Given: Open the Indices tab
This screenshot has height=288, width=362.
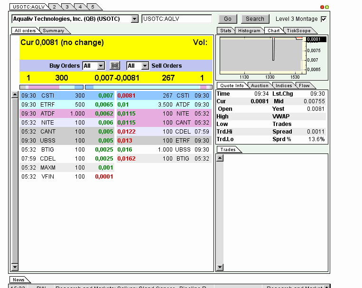Looking at the screenshot, I should tap(284, 86).
